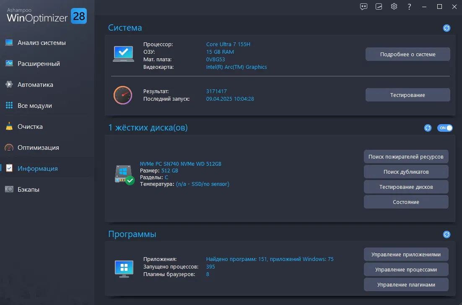Click the Система section heading
The image size is (462, 305).
pyautogui.click(x=125, y=28)
